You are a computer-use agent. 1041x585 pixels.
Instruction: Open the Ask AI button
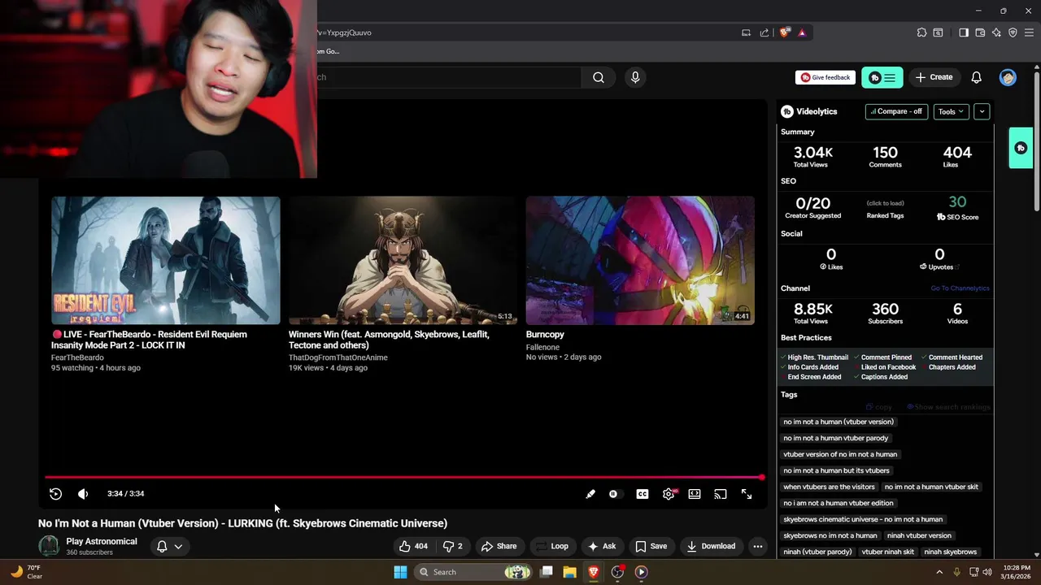pyautogui.click(x=602, y=546)
